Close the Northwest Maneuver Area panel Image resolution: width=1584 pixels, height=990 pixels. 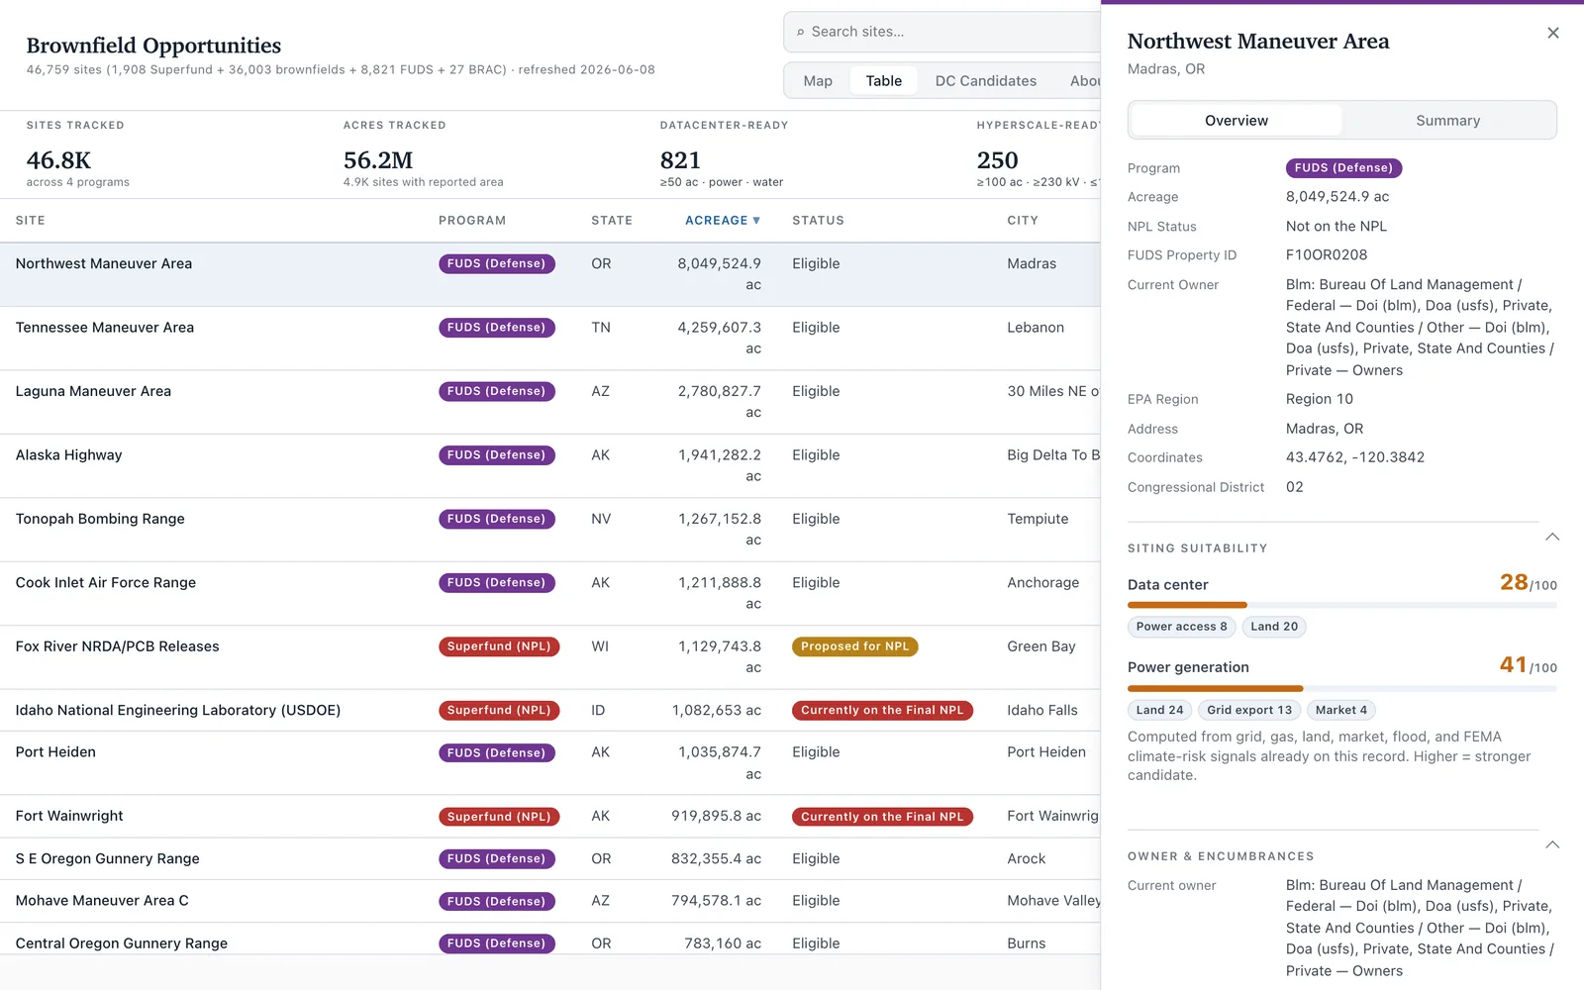click(x=1552, y=33)
